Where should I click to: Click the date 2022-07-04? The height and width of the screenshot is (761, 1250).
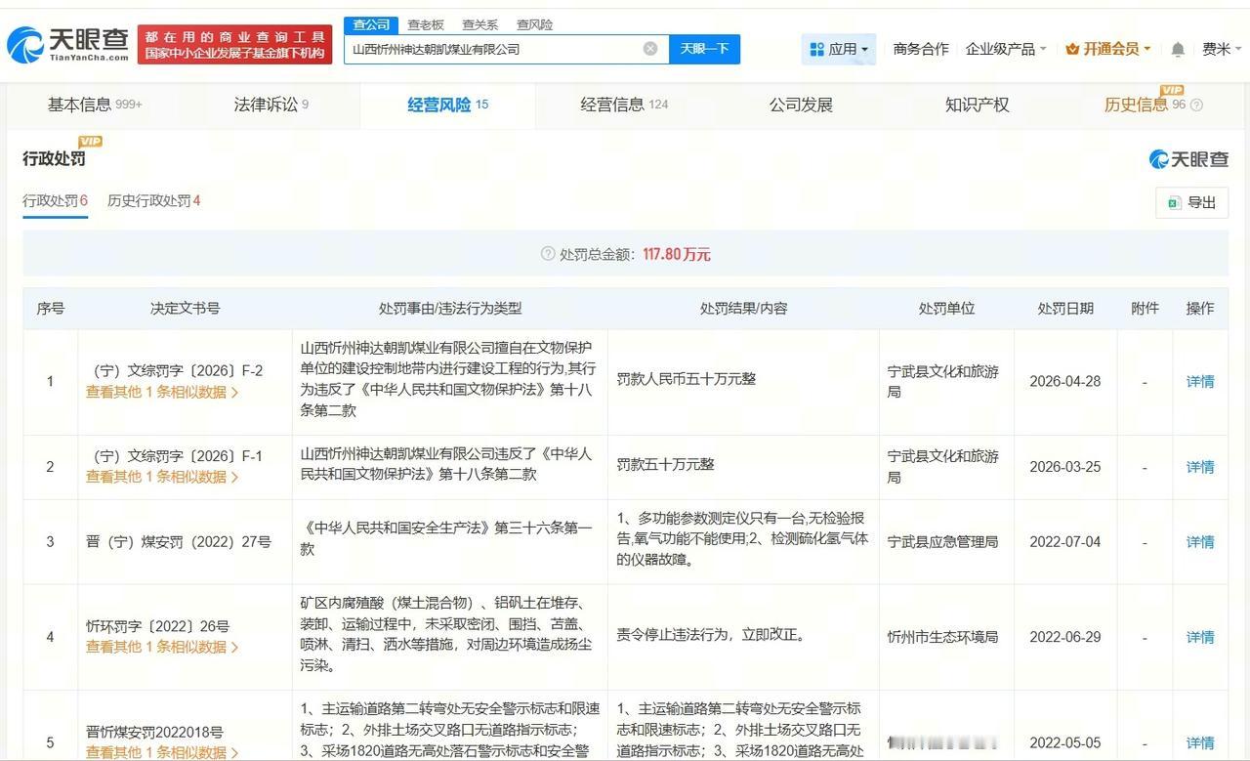coord(1065,542)
